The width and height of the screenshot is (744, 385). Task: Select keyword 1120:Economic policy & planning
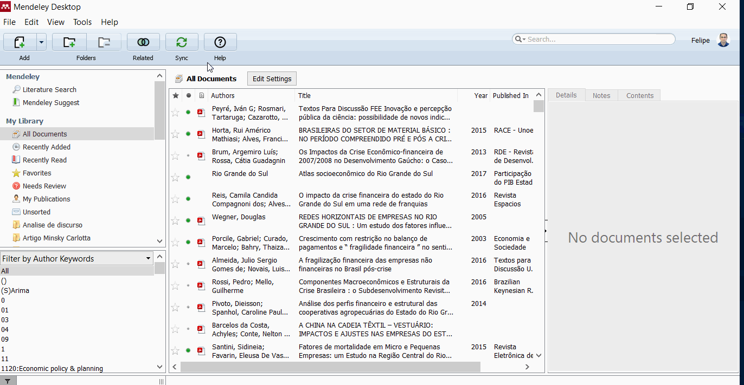52,369
